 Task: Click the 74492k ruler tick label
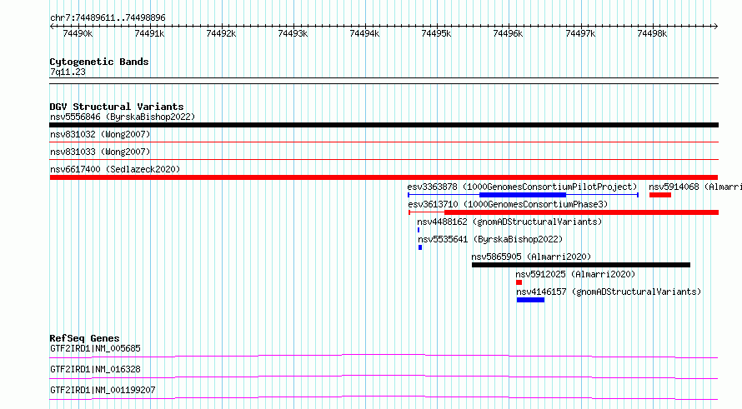(x=221, y=33)
